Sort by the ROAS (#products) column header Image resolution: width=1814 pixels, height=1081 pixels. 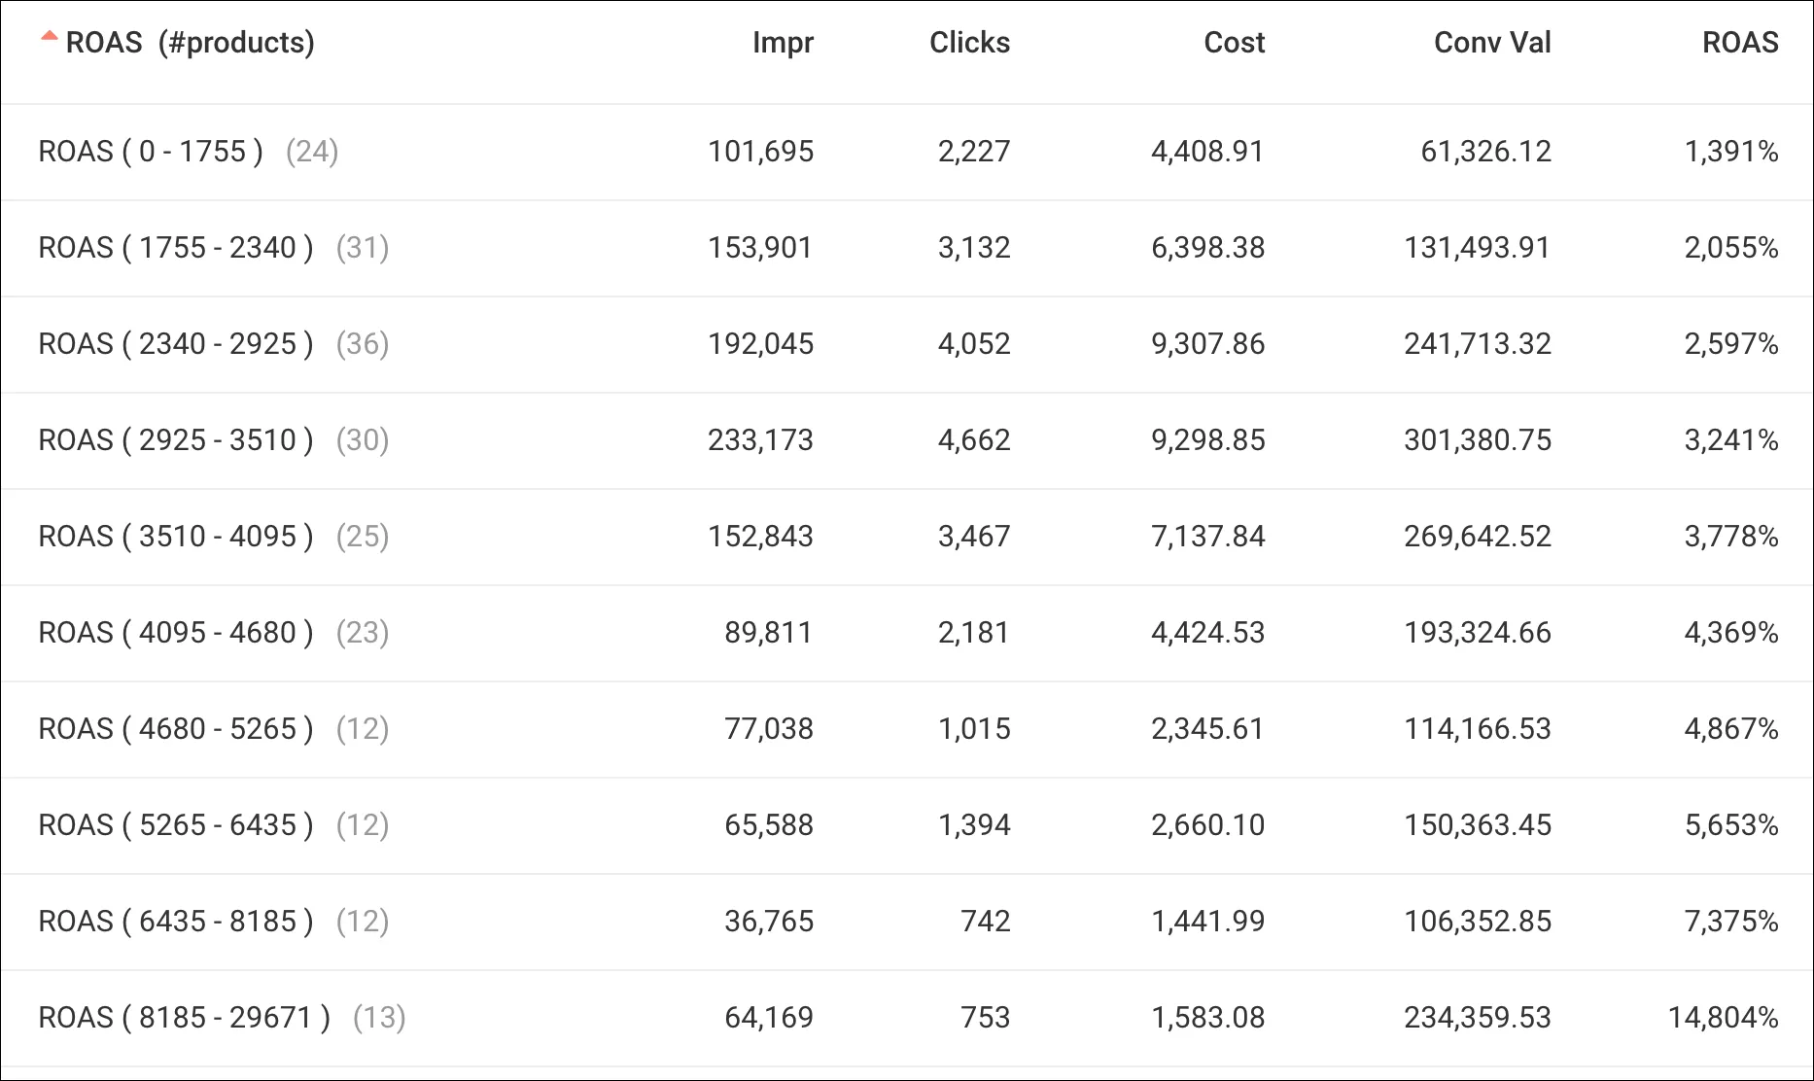[x=191, y=43]
